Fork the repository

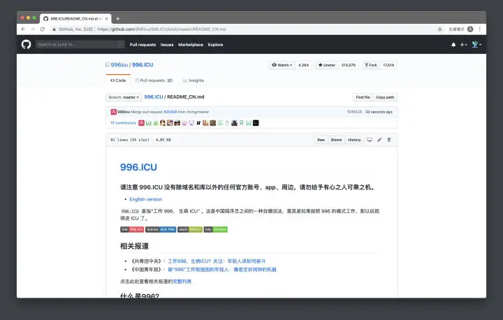[x=371, y=65]
